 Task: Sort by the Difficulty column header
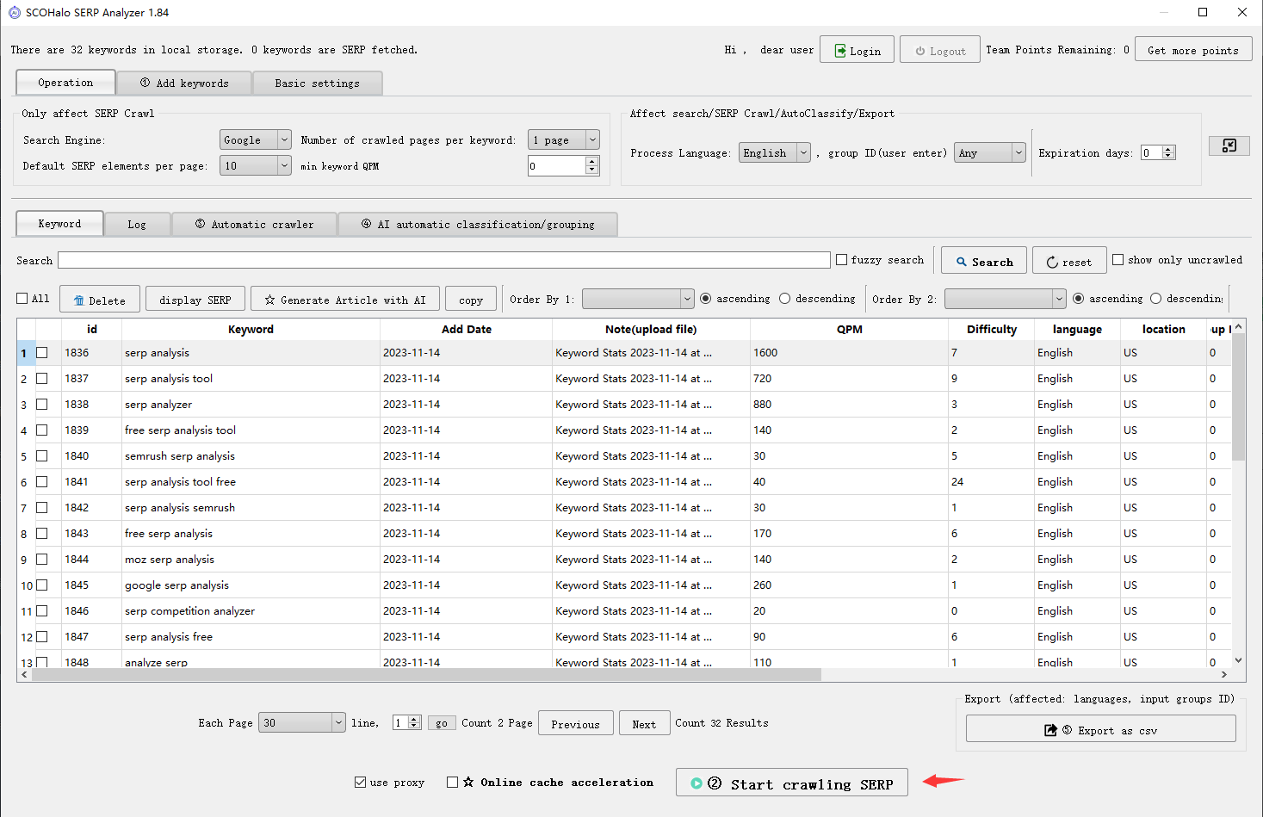click(x=991, y=329)
